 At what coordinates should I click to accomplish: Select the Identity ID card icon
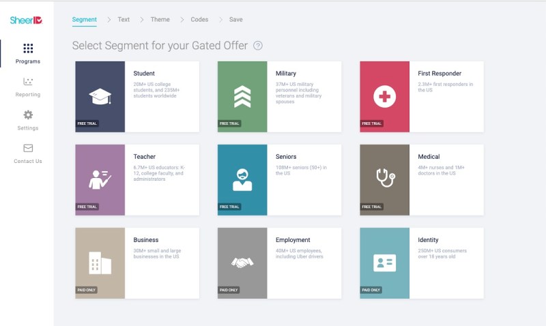tap(384, 263)
